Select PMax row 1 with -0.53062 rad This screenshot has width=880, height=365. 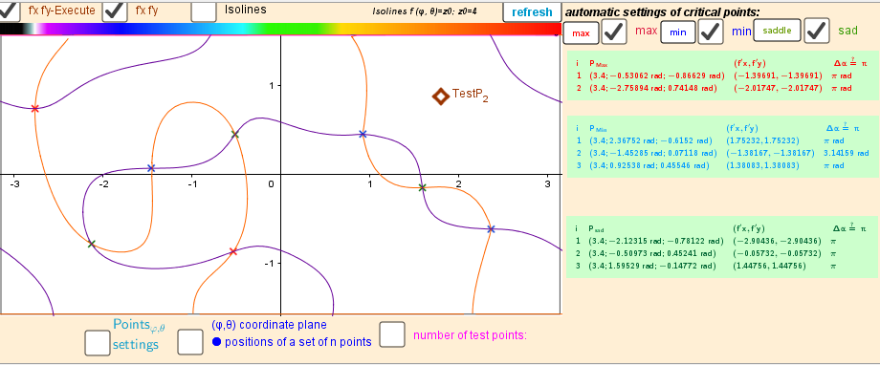click(x=714, y=75)
